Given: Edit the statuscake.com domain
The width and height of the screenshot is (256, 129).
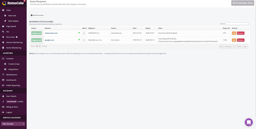Looking at the screenshot, I should click(234, 33).
